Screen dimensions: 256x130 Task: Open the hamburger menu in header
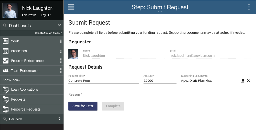point(71,7)
